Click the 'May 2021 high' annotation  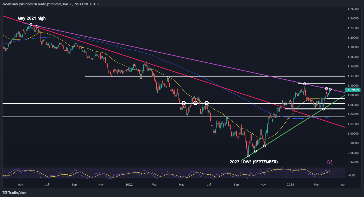[x=32, y=18]
